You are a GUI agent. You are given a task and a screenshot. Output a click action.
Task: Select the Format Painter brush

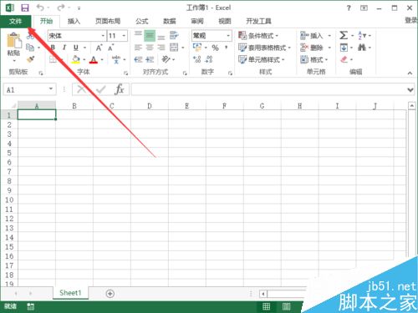point(30,59)
